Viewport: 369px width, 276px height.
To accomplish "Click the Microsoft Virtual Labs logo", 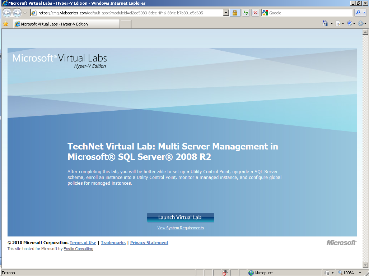I will tap(60, 61).
